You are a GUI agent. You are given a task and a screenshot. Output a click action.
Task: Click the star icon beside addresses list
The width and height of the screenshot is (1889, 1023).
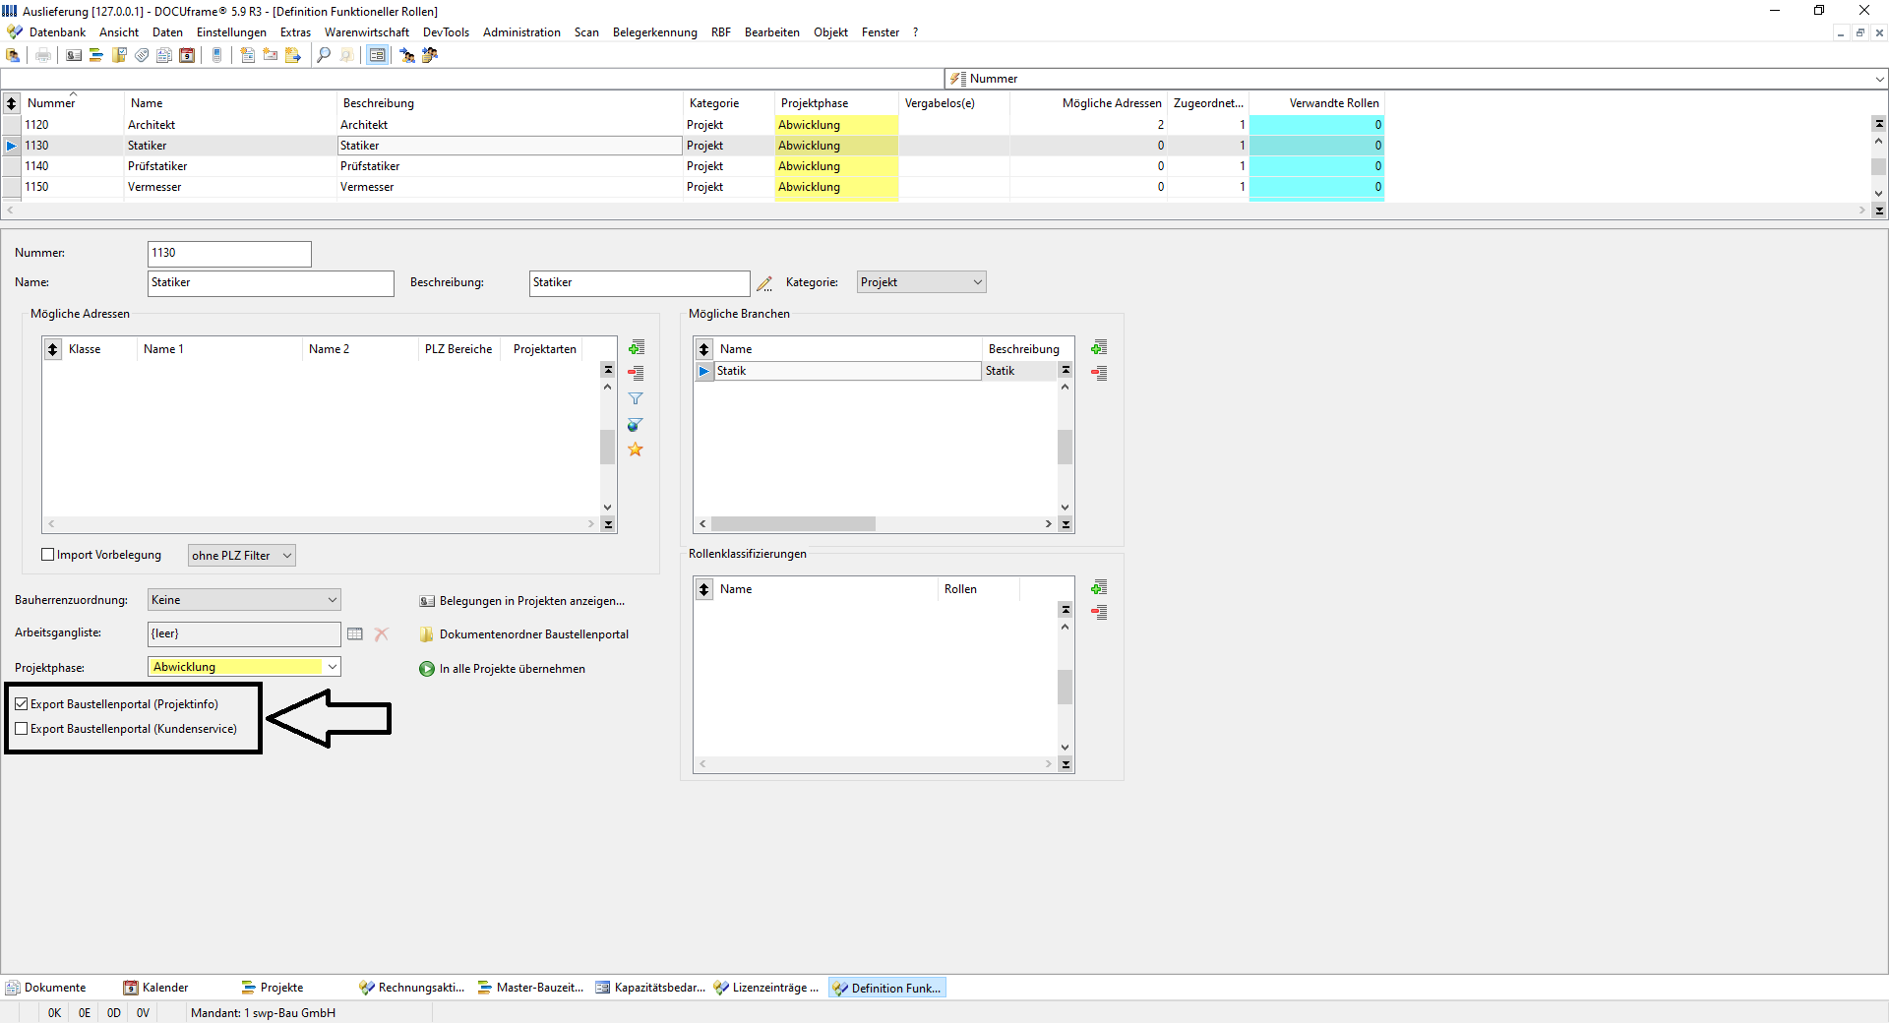click(x=636, y=450)
